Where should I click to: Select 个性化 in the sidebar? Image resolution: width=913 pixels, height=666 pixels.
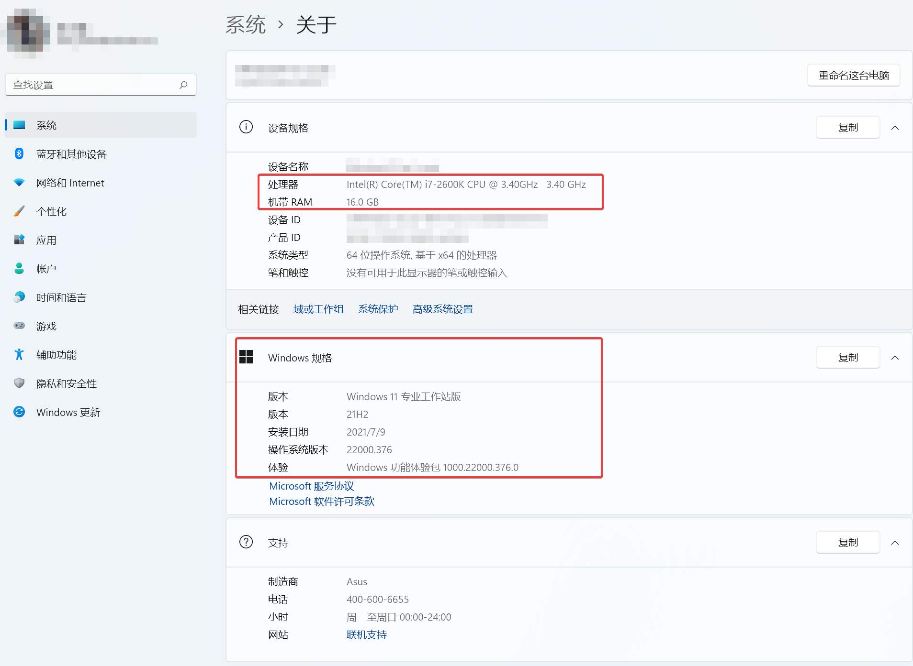coord(101,211)
